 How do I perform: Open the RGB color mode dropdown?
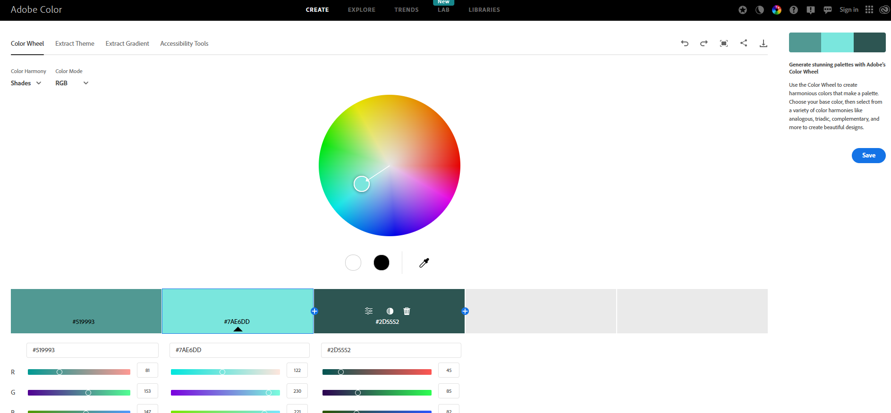coord(72,83)
